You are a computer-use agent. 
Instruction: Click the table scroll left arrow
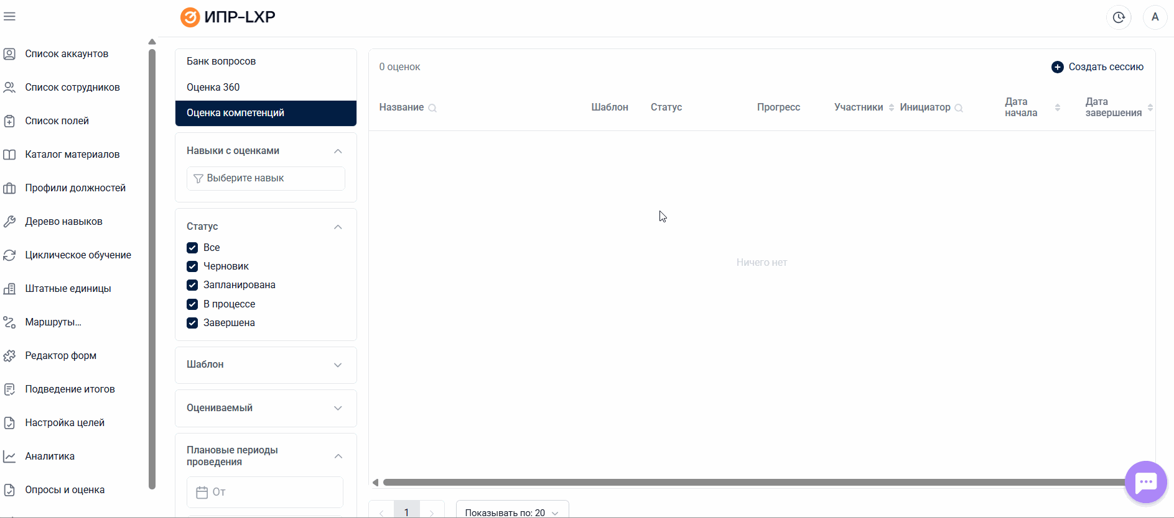(375, 483)
